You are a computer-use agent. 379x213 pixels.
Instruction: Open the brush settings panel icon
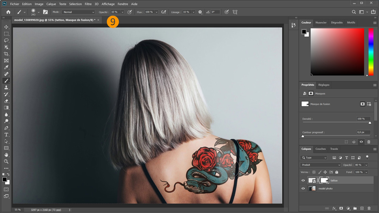[45, 12]
